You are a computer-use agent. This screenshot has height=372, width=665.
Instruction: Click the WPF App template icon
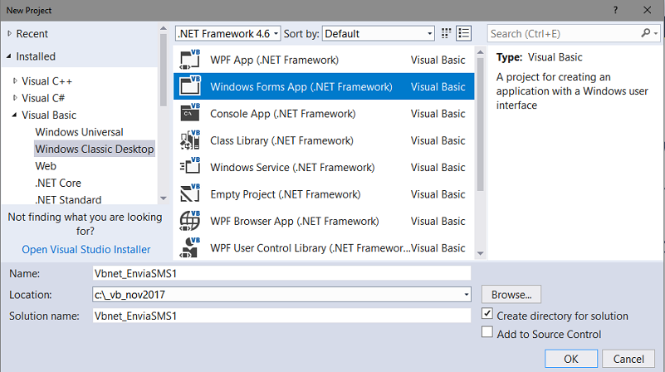(x=190, y=60)
